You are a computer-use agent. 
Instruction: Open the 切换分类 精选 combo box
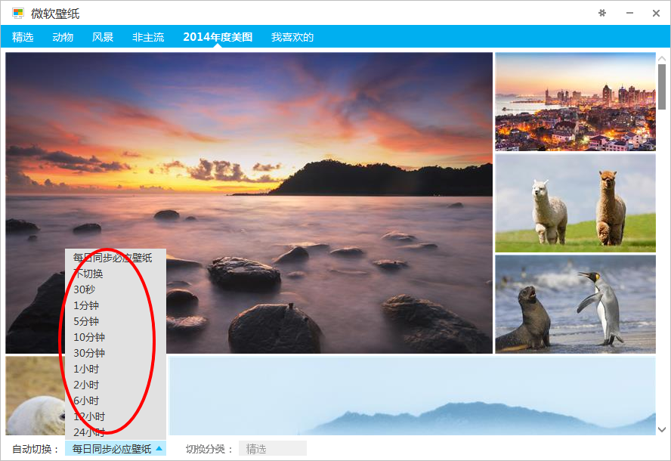pos(273,449)
